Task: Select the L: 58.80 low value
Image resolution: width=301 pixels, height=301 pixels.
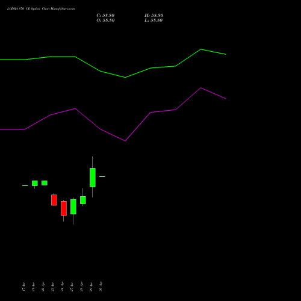Action: [154, 20]
